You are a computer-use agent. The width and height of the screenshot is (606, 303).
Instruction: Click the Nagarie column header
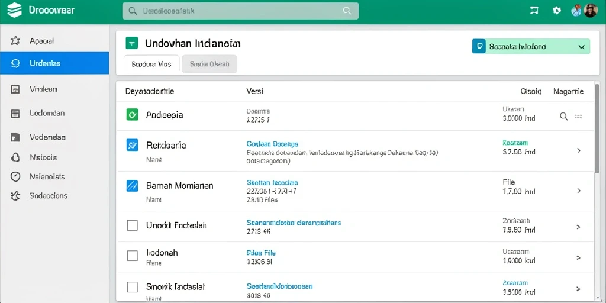coord(568,92)
